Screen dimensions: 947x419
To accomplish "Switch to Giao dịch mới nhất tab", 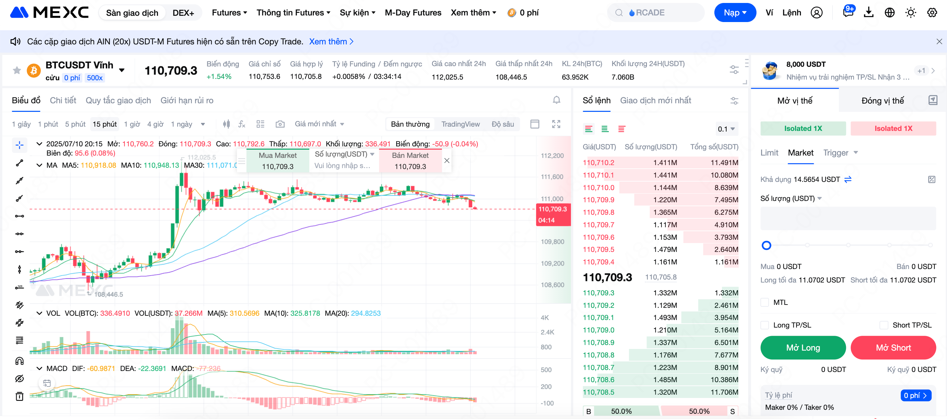I will 655,100.
